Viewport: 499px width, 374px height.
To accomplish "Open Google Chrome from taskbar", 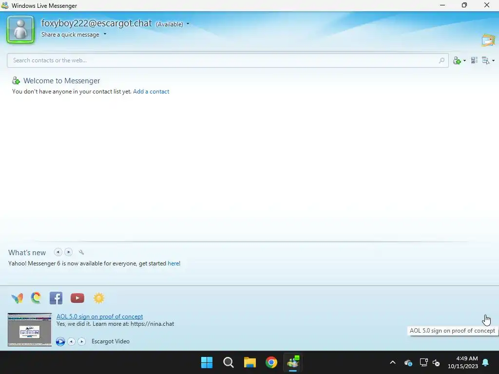I will pos(271,362).
